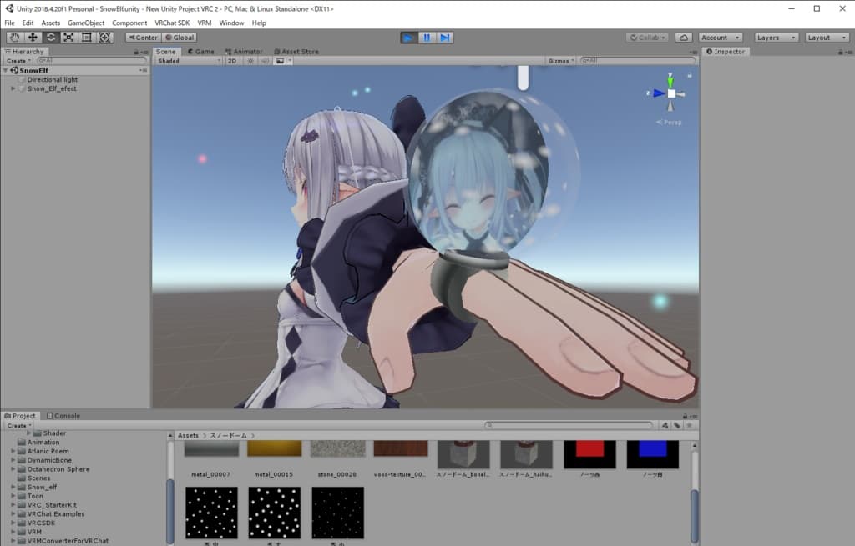Switch to the Animator tab
The height and width of the screenshot is (546, 855).
(x=243, y=52)
